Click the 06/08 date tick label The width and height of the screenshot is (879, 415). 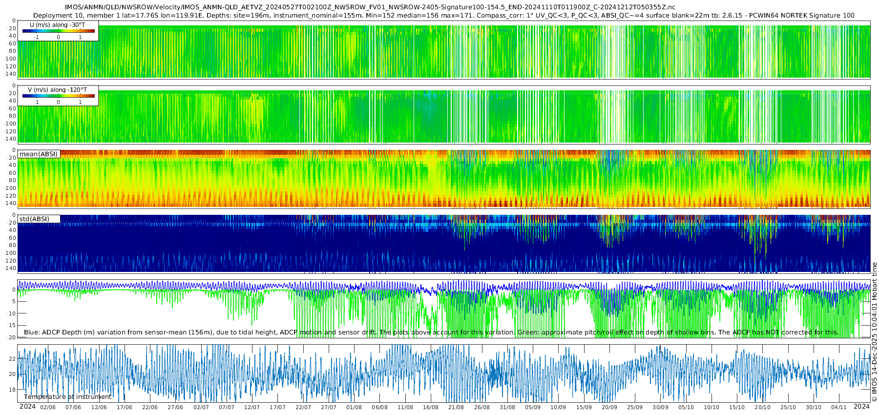pos(380,407)
